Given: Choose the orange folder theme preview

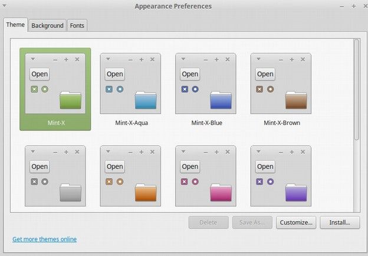Looking at the screenshot, I should click(130, 176).
